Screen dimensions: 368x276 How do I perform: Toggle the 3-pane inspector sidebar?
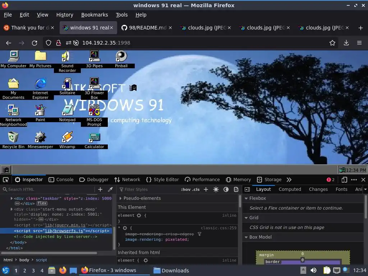click(x=247, y=189)
